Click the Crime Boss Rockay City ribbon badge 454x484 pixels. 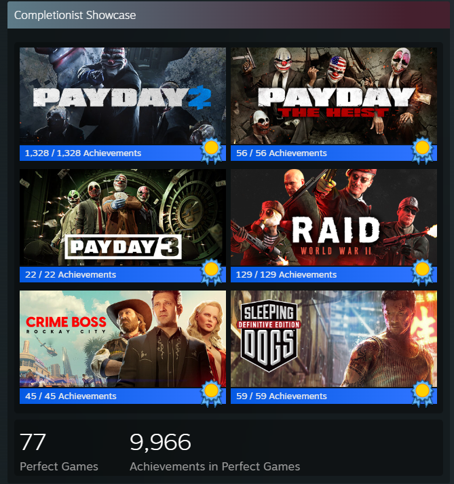212,394
